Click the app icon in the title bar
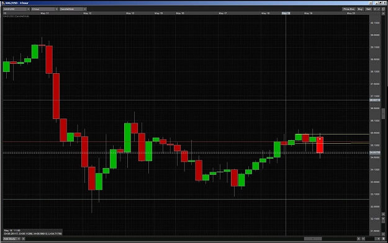Viewport: 388px width, 243px height. (4, 2)
